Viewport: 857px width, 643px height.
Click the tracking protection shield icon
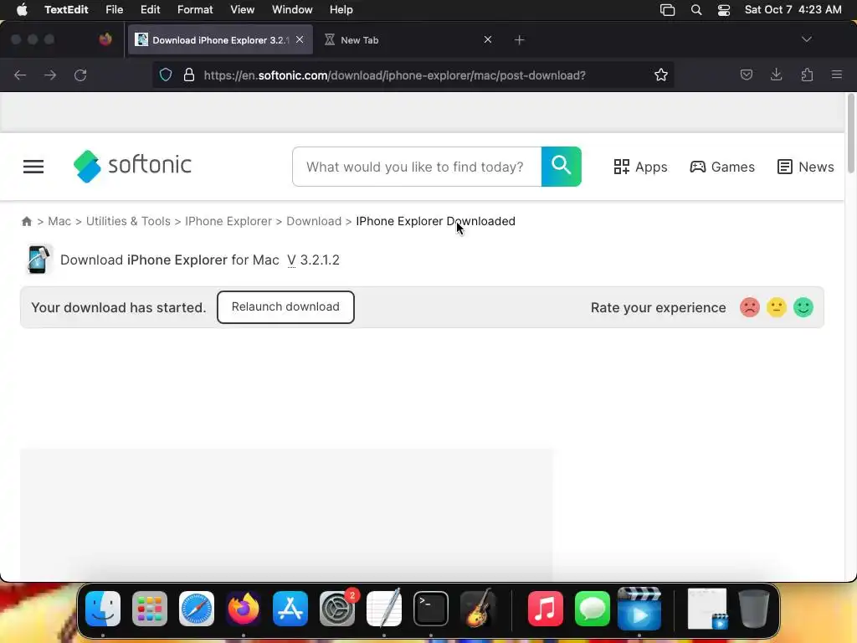[166, 75]
